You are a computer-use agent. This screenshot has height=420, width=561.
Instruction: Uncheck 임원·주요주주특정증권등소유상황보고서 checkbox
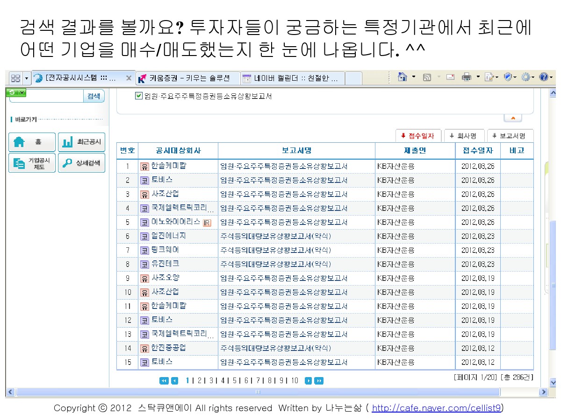tap(138, 96)
